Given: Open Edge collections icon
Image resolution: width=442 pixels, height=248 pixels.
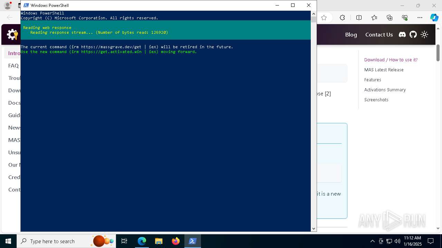Looking at the screenshot, I should pos(390,18).
